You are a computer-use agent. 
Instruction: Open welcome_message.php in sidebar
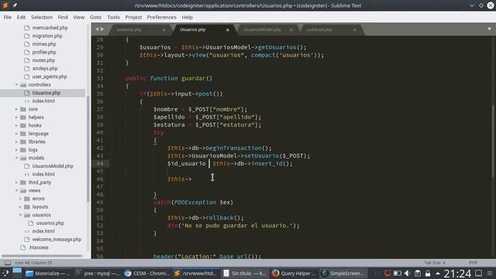pyautogui.click(x=57, y=239)
